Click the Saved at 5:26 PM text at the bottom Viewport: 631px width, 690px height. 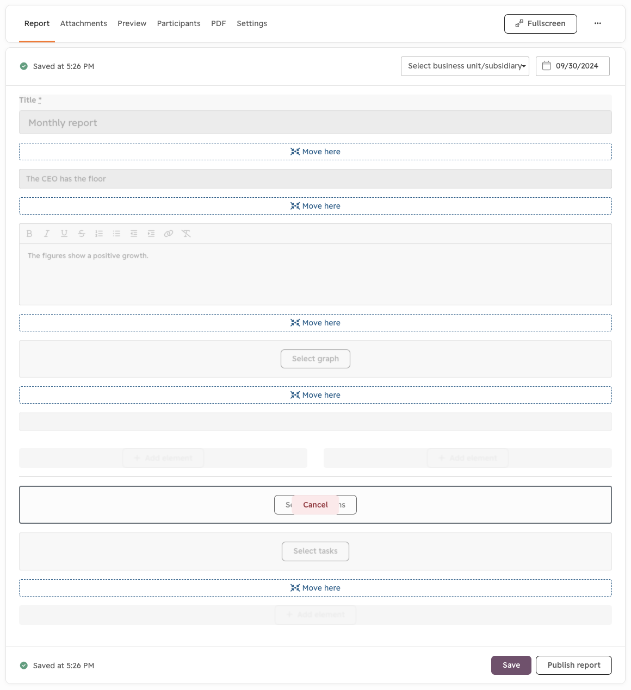coord(64,666)
